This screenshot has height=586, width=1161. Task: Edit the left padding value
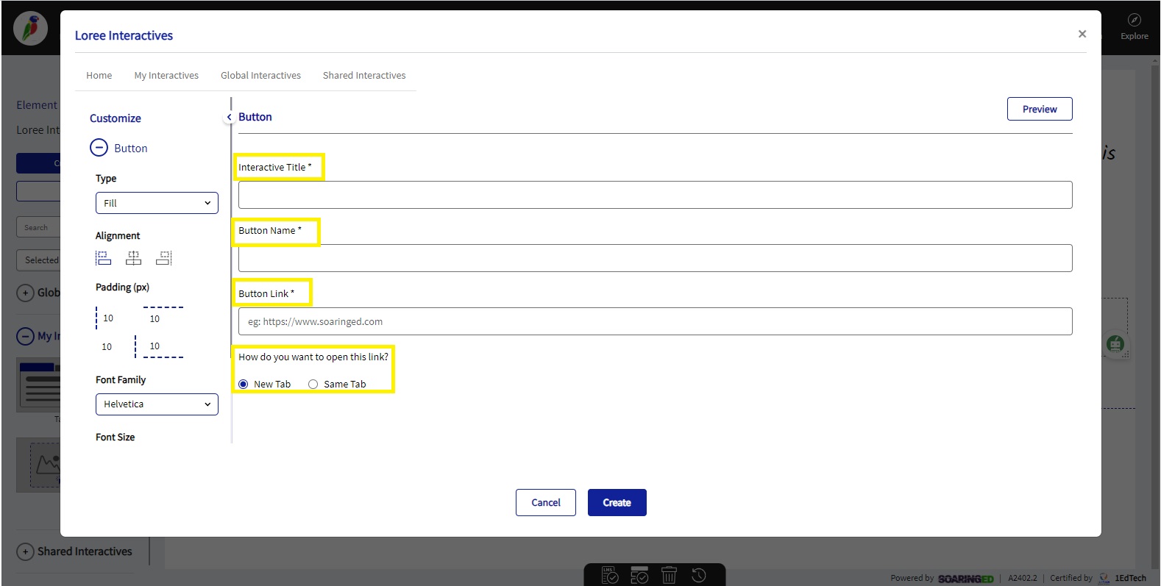[x=109, y=318]
